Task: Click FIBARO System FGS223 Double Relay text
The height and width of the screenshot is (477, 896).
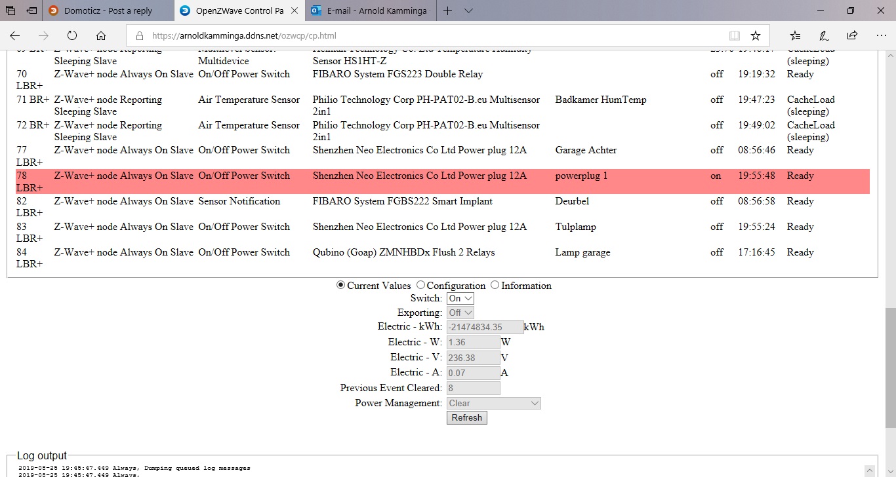Action: click(x=397, y=74)
